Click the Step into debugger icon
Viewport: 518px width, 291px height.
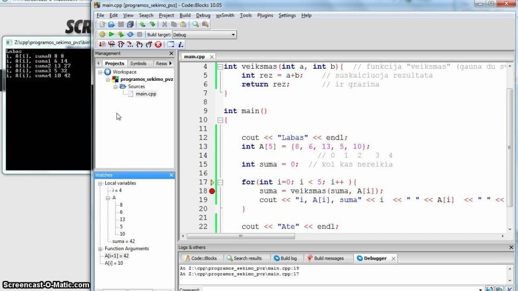coord(140,44)
